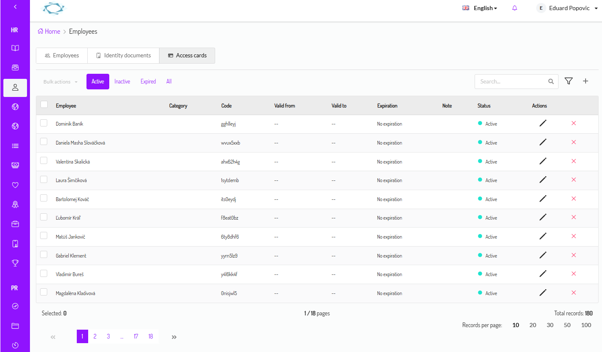
Task: Set records per page to 50
Action: [567, 325]
